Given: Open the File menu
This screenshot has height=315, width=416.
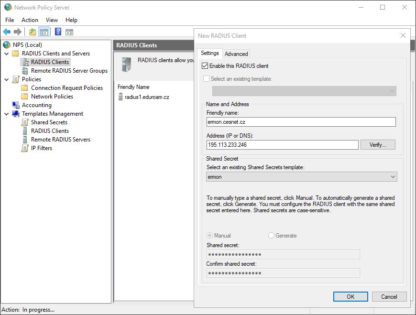Looking at the screenshot, I should 10,20.
